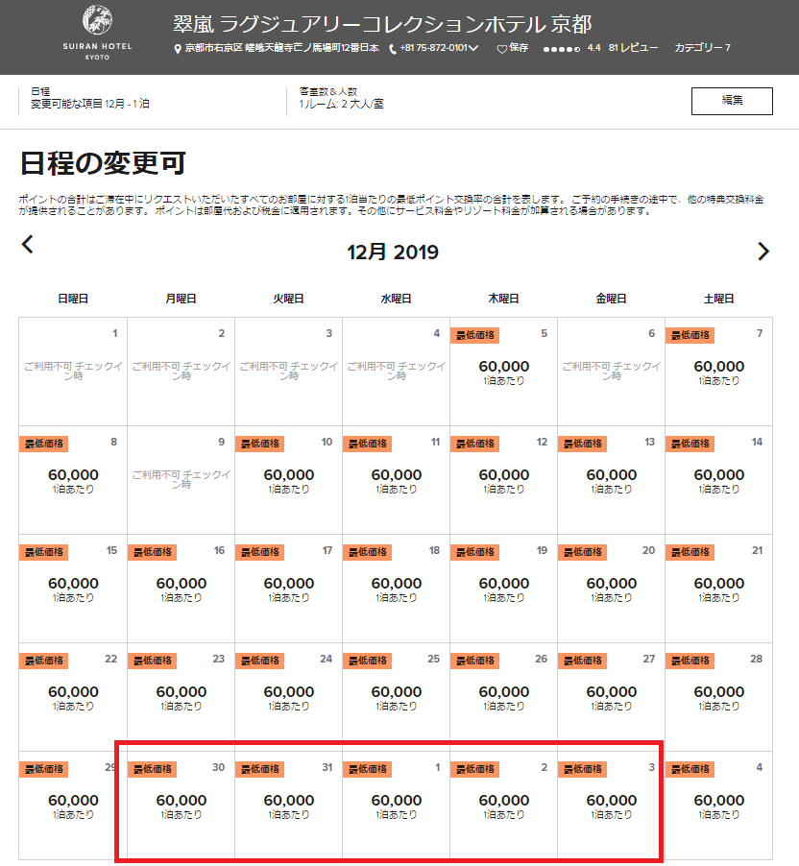Expand the phone number dropdown chevron
Screen dimensions: 799x866
pyautogui.click(x=473, y=48)
